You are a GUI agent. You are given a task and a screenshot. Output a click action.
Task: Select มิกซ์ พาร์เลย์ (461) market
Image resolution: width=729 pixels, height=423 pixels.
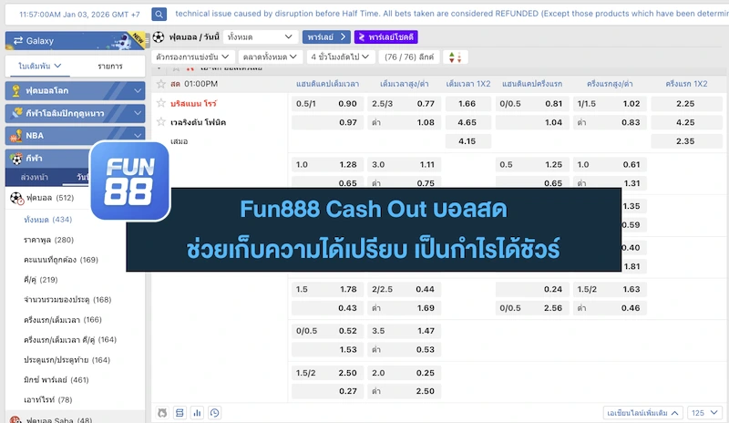click(56, 380)
